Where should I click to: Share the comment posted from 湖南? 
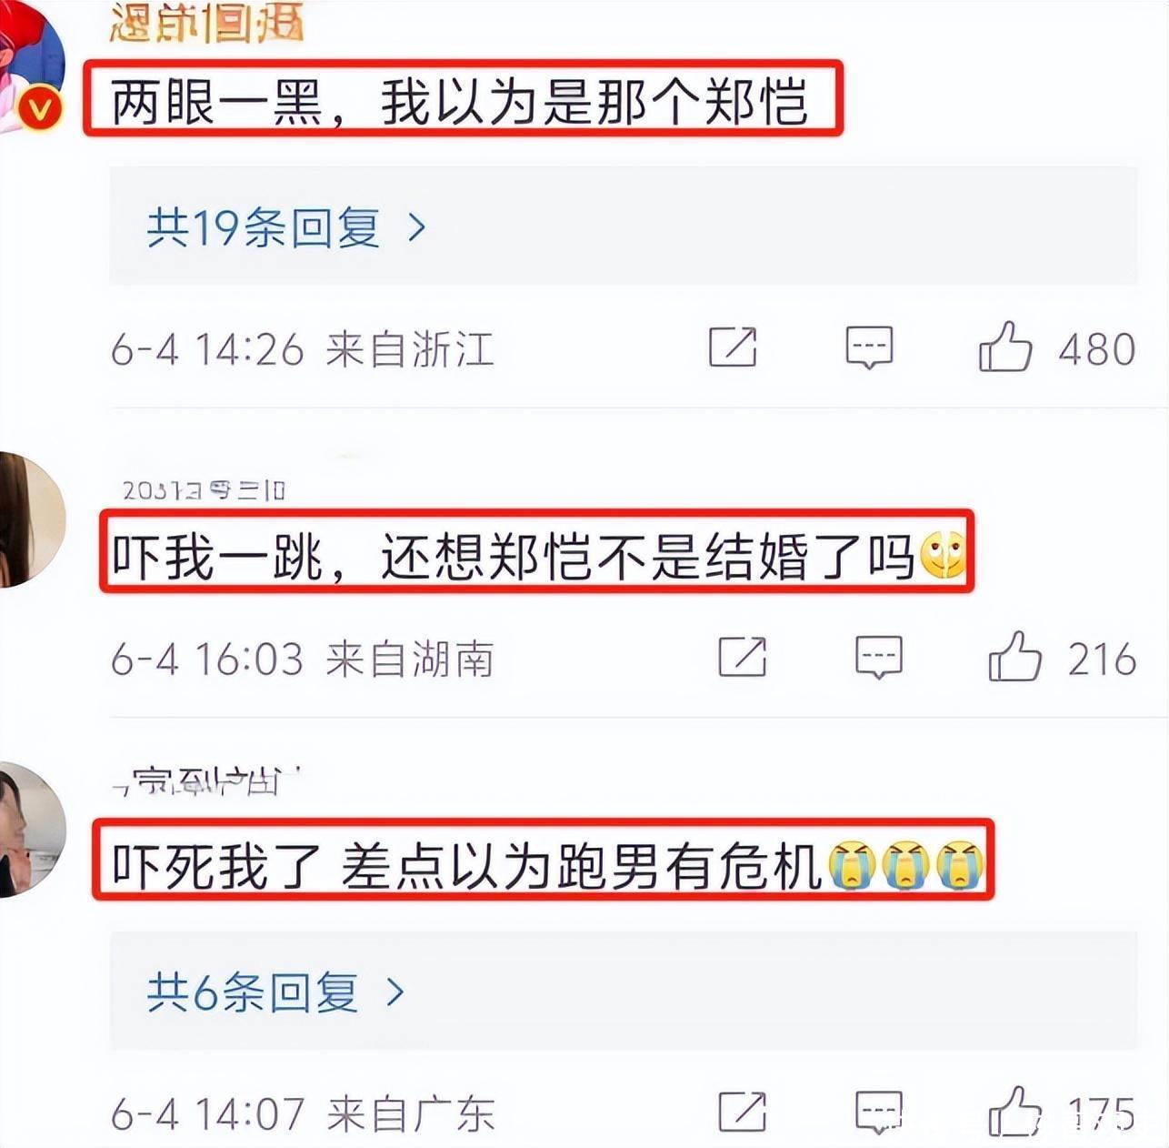743,656
